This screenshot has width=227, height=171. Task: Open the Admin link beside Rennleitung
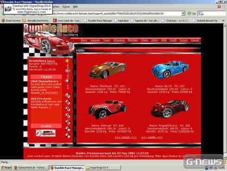click(51, 61)
